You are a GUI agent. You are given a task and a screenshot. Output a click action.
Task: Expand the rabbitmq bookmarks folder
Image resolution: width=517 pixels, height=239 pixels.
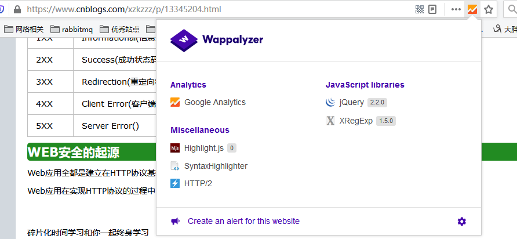(x=72, y=29)
